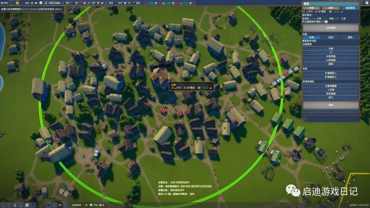370x208 pixels.
Task: Close the church building panel
Action: pos(357,4)
